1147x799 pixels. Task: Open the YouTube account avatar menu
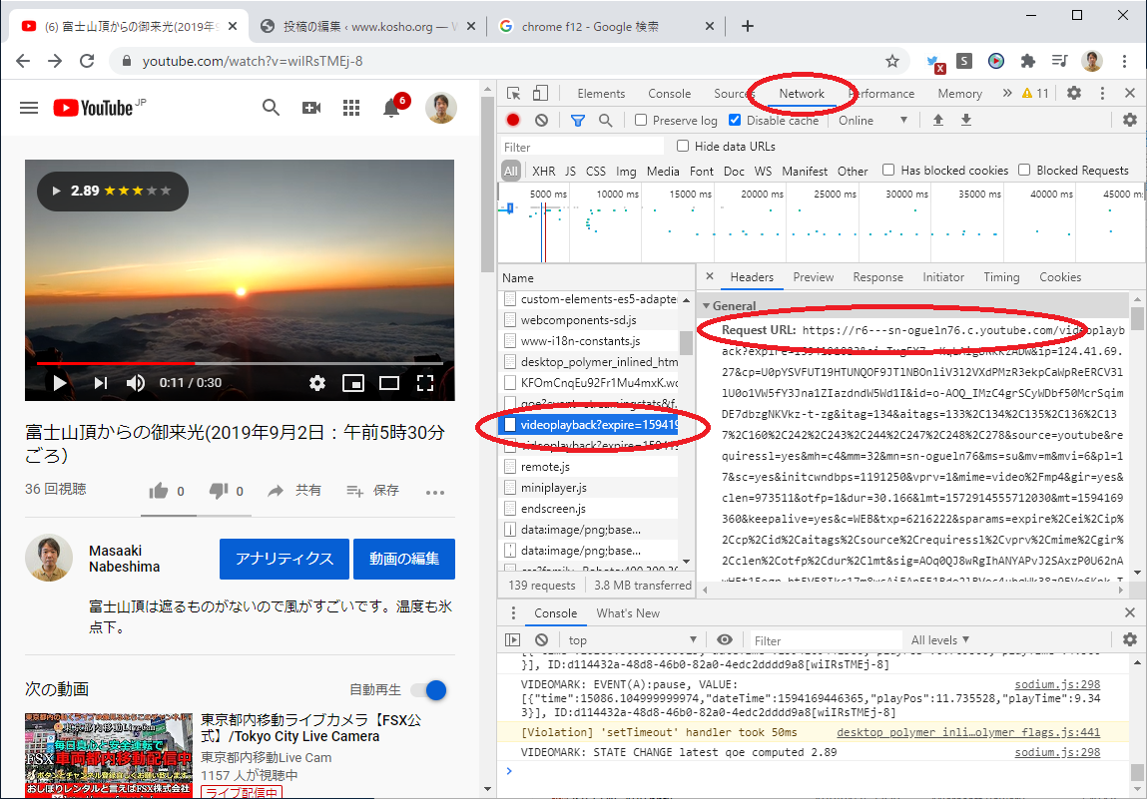pos(441,108)
